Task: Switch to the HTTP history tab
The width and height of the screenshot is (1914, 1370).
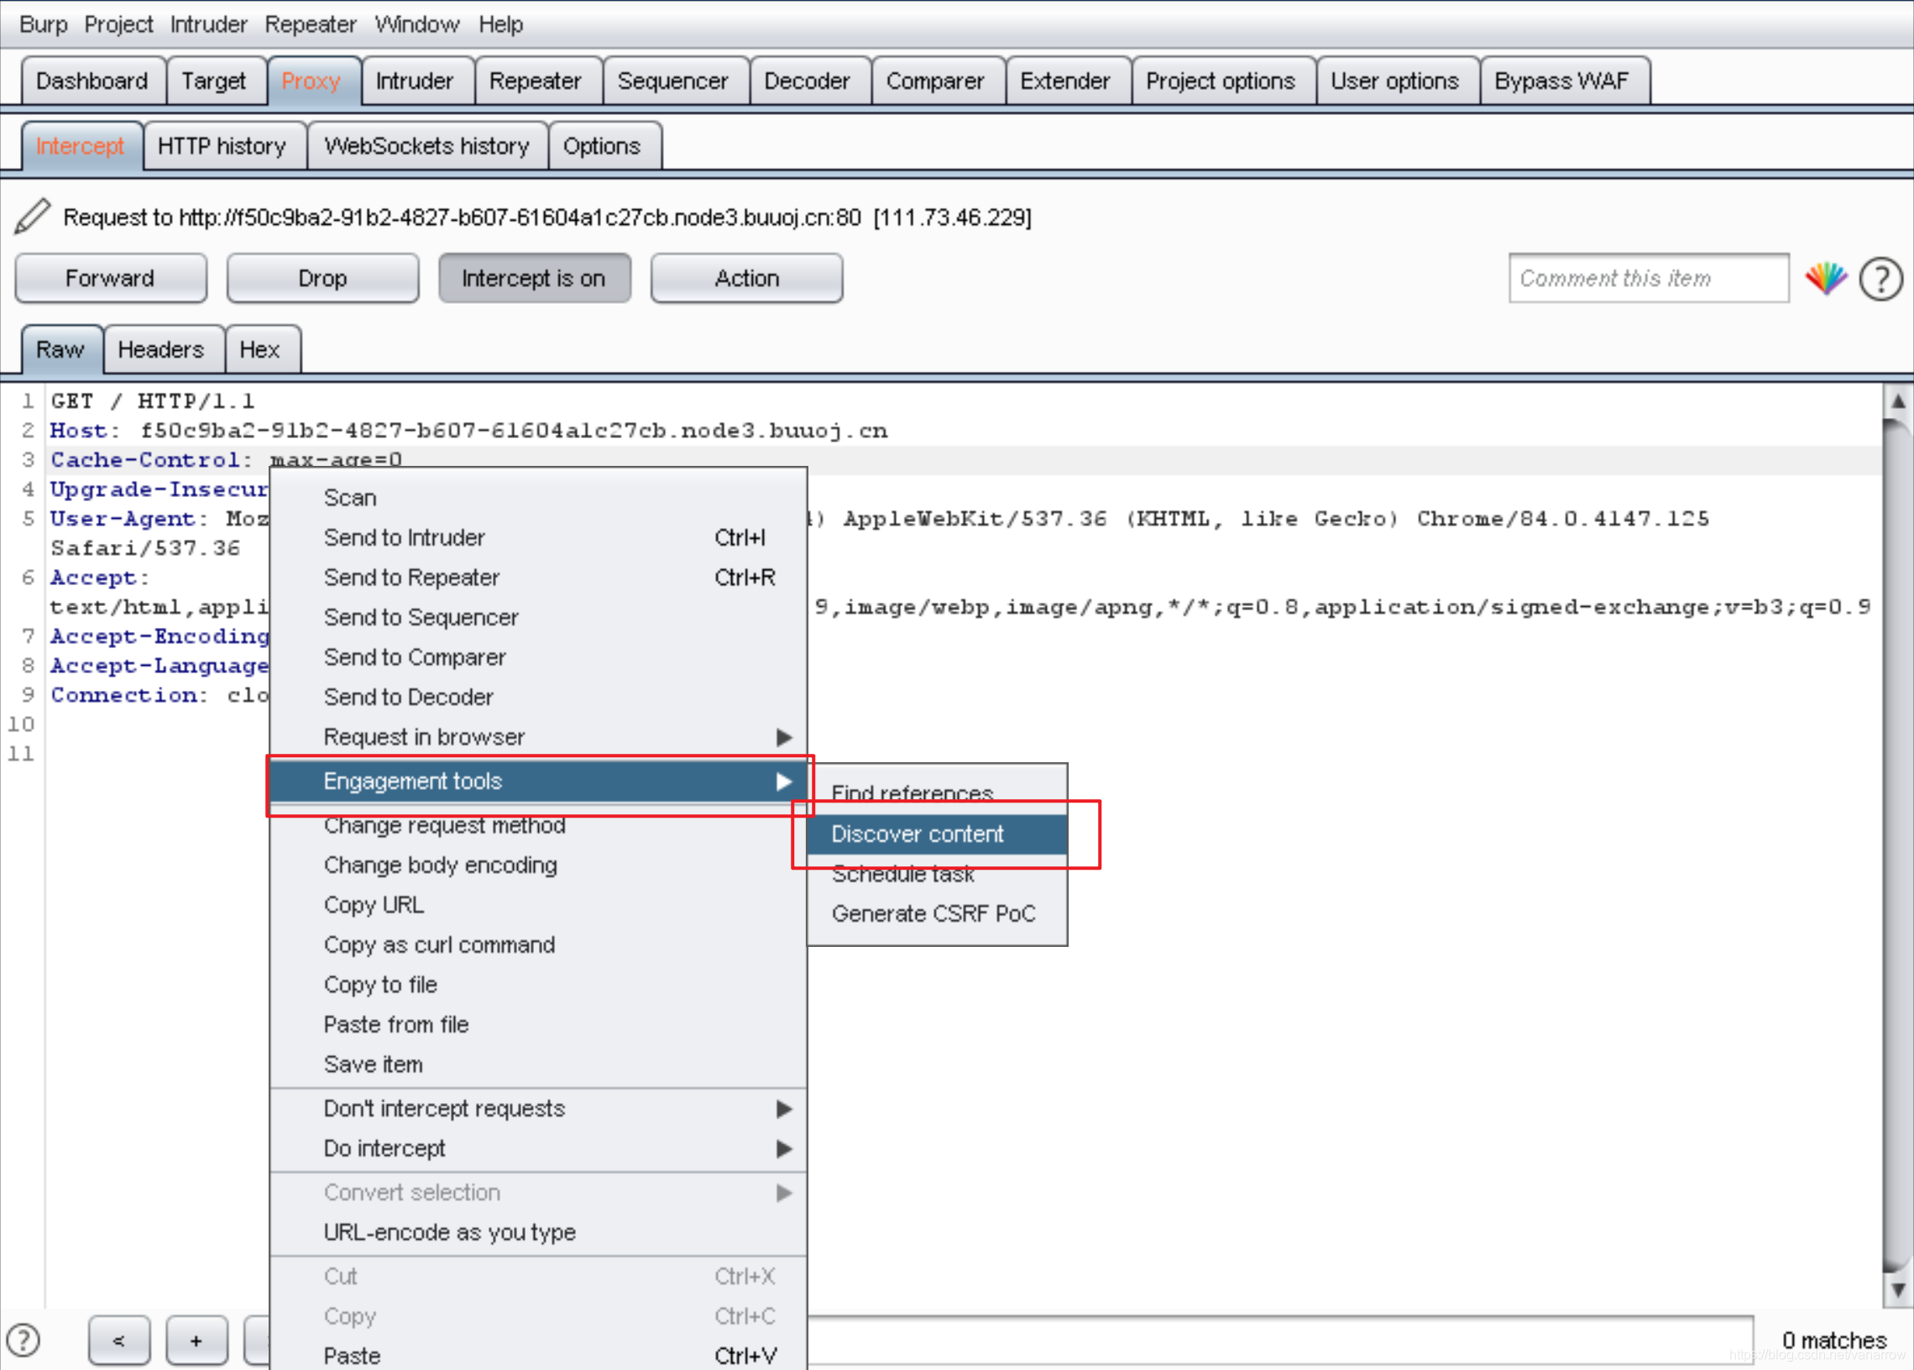Action: 222,147
